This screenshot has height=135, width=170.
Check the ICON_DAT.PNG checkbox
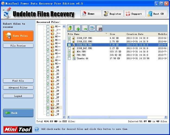point(69,48)
